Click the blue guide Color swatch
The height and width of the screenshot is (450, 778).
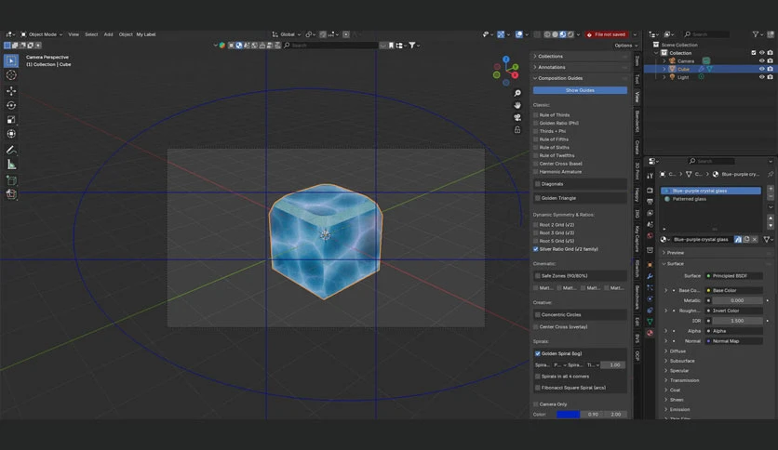568,415
